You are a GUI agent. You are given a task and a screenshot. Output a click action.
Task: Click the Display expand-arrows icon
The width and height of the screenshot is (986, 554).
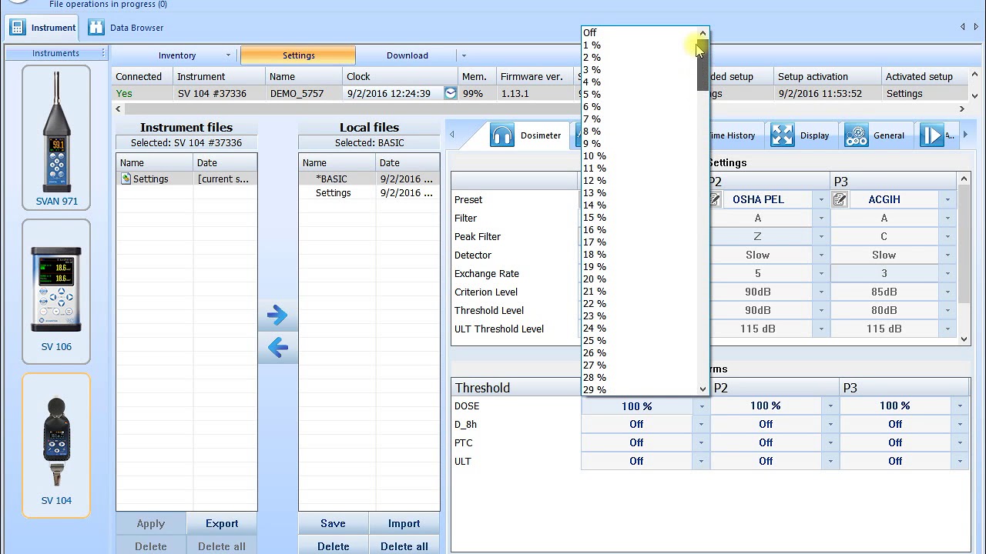coord(782,135)
